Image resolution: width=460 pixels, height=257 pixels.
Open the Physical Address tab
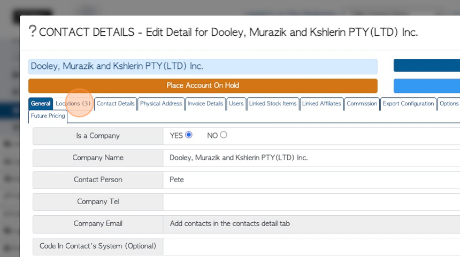[x=161, y=104]
